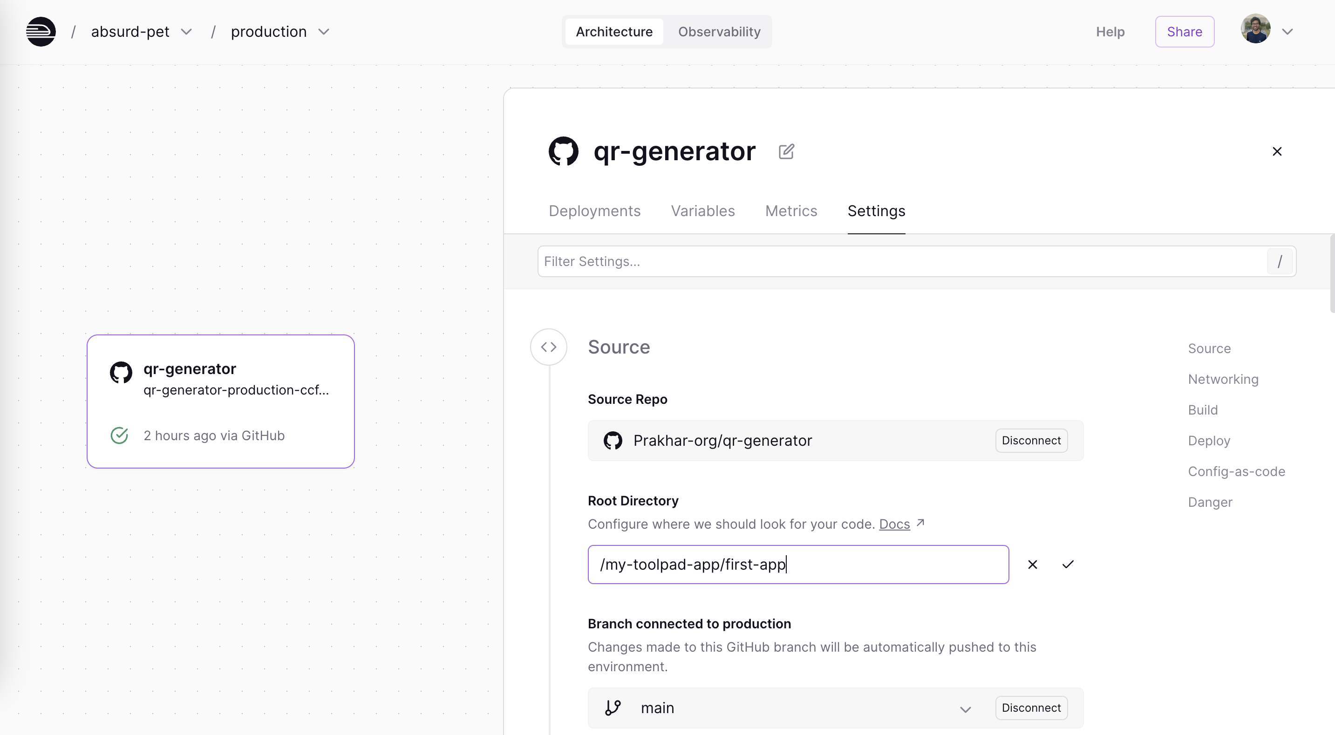The image size is (1335, 735).
Task: Close the qr-generator service panel
Action: (1277, 151)
